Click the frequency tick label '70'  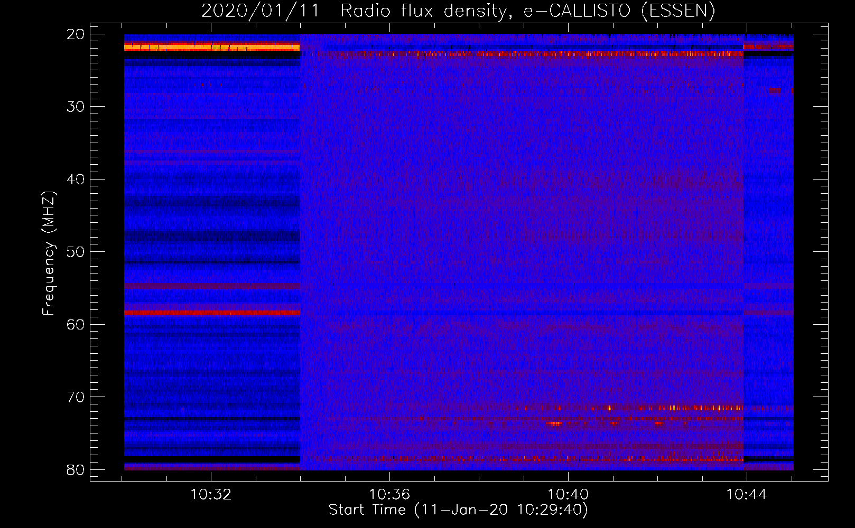click(76, 397)
